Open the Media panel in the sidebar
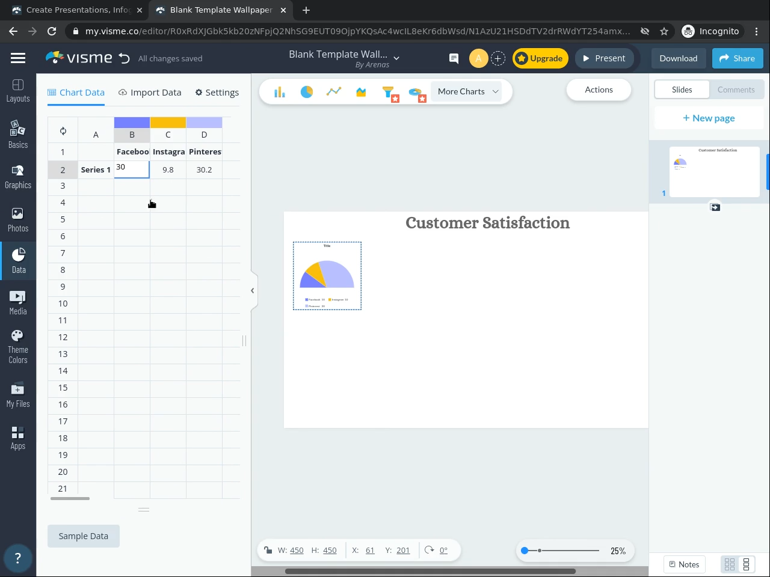The width and height of the screenshot is (770, 577). pos(18,303)
